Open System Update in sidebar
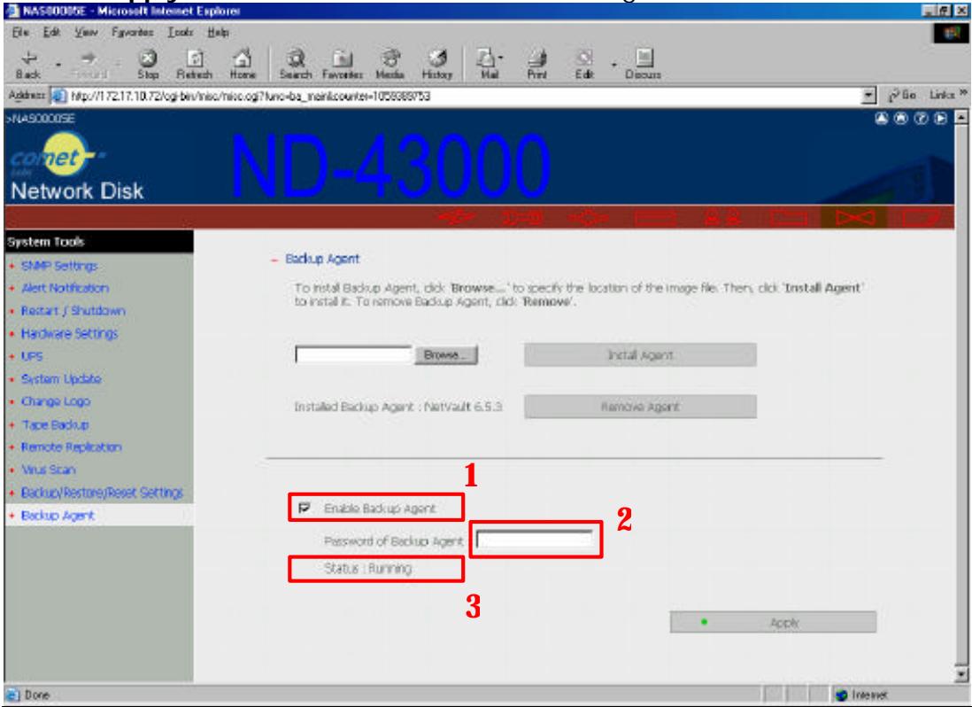Viewport: 972px width, 707px height. coord(61,379)
